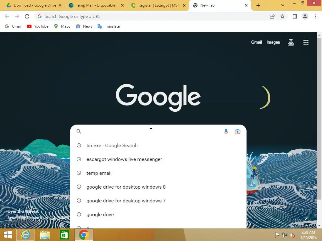Open Windows Store from taskbar
This screenshot has width=322, height=241.
pos(64,235)
